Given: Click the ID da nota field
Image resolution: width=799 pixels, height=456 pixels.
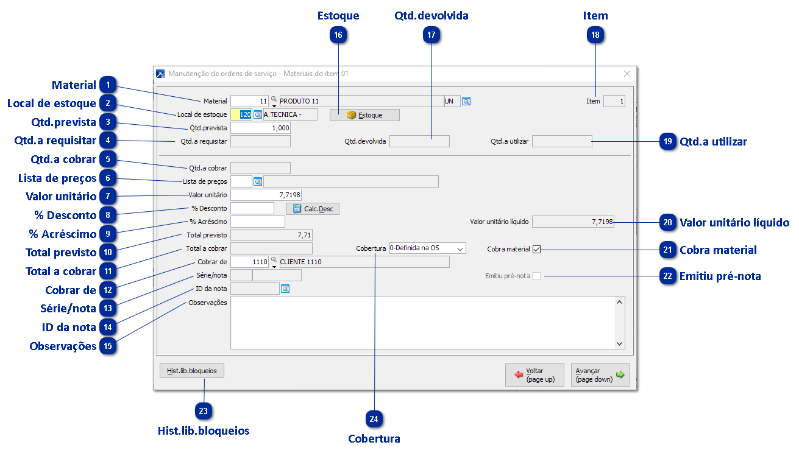Looking at the screenshot, I should [x=255, y=289].
